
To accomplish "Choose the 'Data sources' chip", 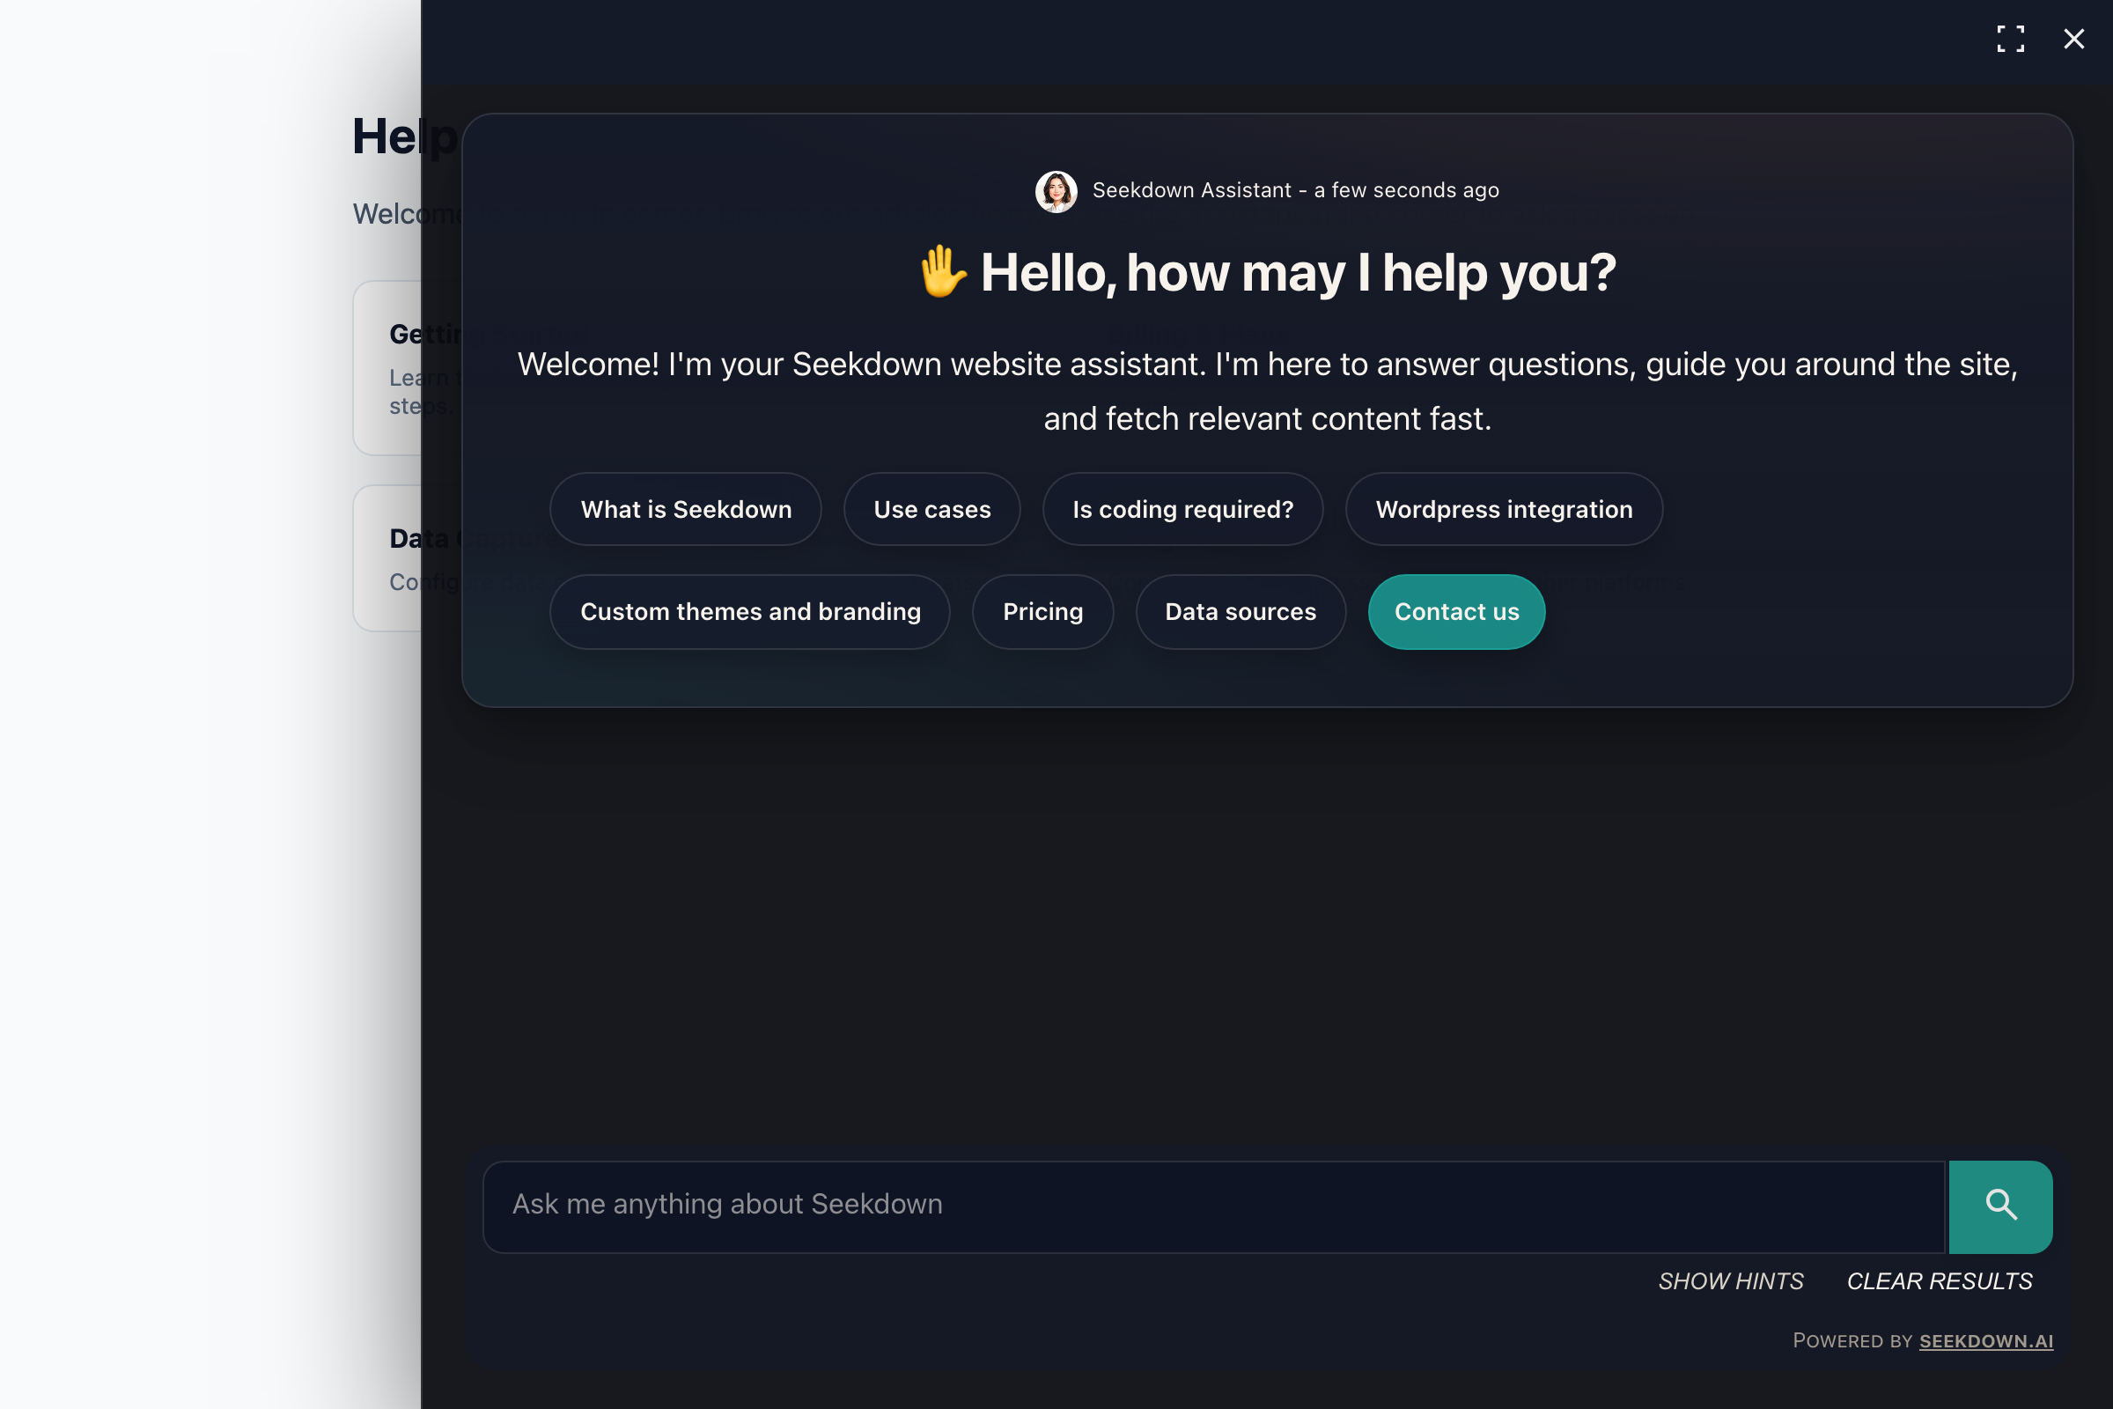I will pos(1240,611).
